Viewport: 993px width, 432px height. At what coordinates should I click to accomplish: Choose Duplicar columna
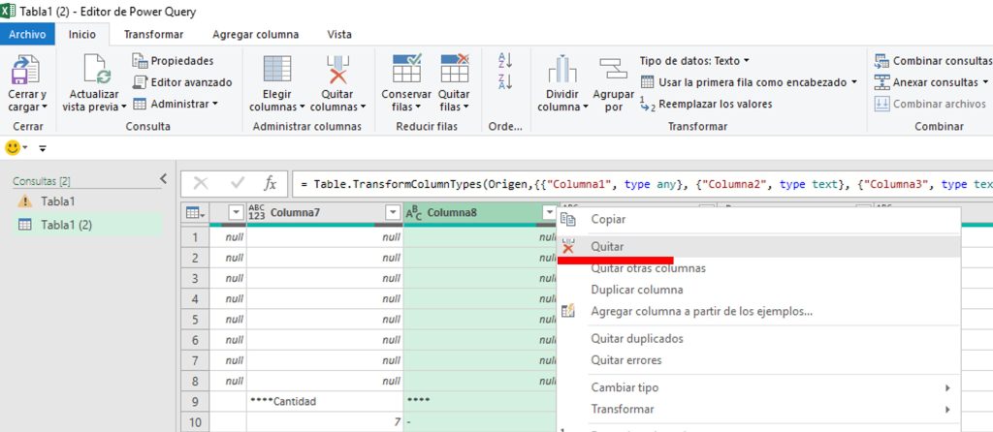pyautogui.click(x=758, y=290)
